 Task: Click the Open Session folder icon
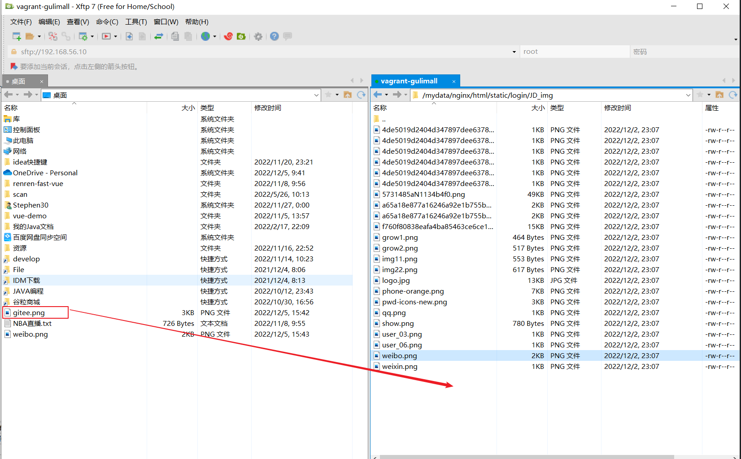click(x=30, y=36)
